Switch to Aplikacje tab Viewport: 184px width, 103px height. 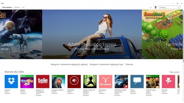(17, 7)
